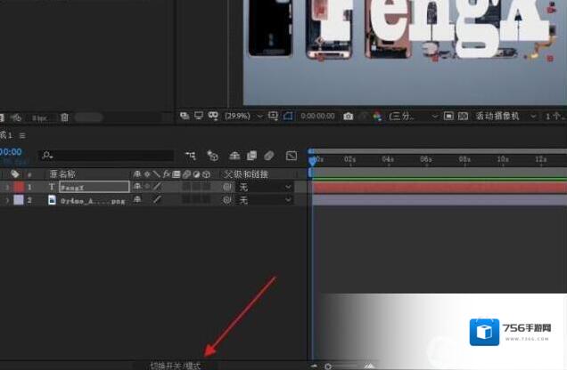Open the graph editor icon
Image resolution: width=567 pixels, height=370 pixels.
point(291,156)
